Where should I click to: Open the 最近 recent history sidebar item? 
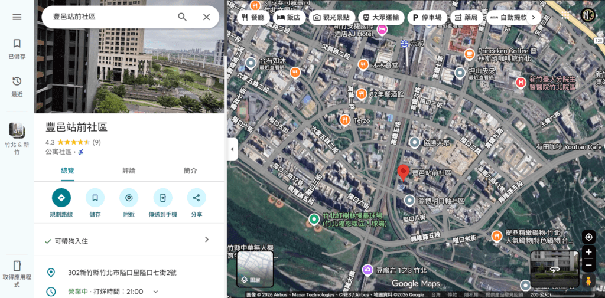tap(17, 87)
